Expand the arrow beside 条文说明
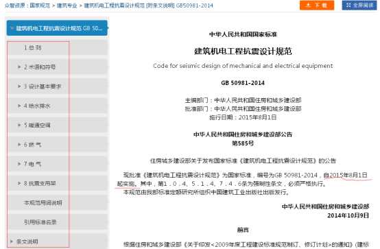This screenshot has width=380, height=249. 12,241
